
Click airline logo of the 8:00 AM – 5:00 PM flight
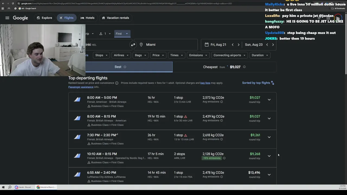(77, 100)
